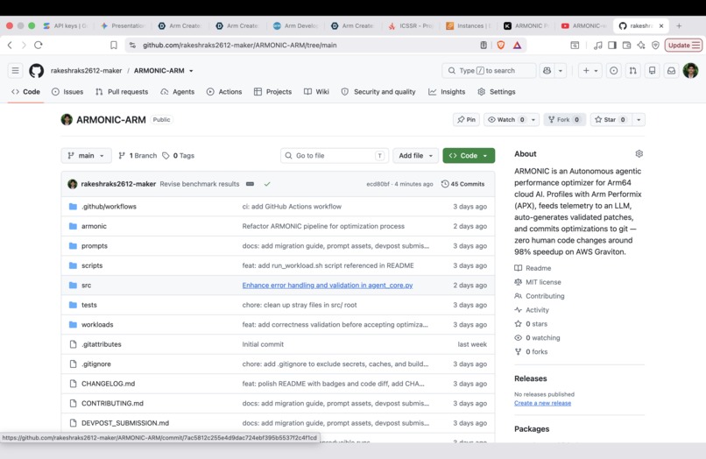Open the Insights tab

(x=447, y=91)
